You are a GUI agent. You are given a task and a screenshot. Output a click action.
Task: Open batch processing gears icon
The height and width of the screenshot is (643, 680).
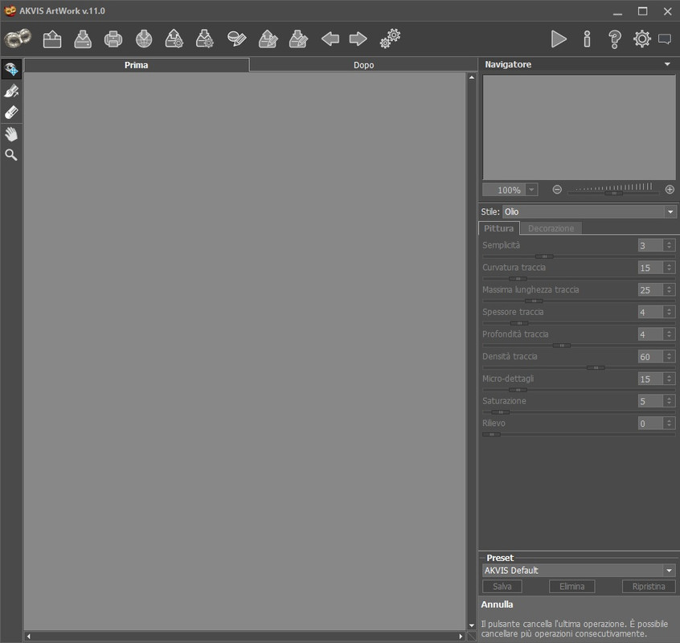coord(390,39)
